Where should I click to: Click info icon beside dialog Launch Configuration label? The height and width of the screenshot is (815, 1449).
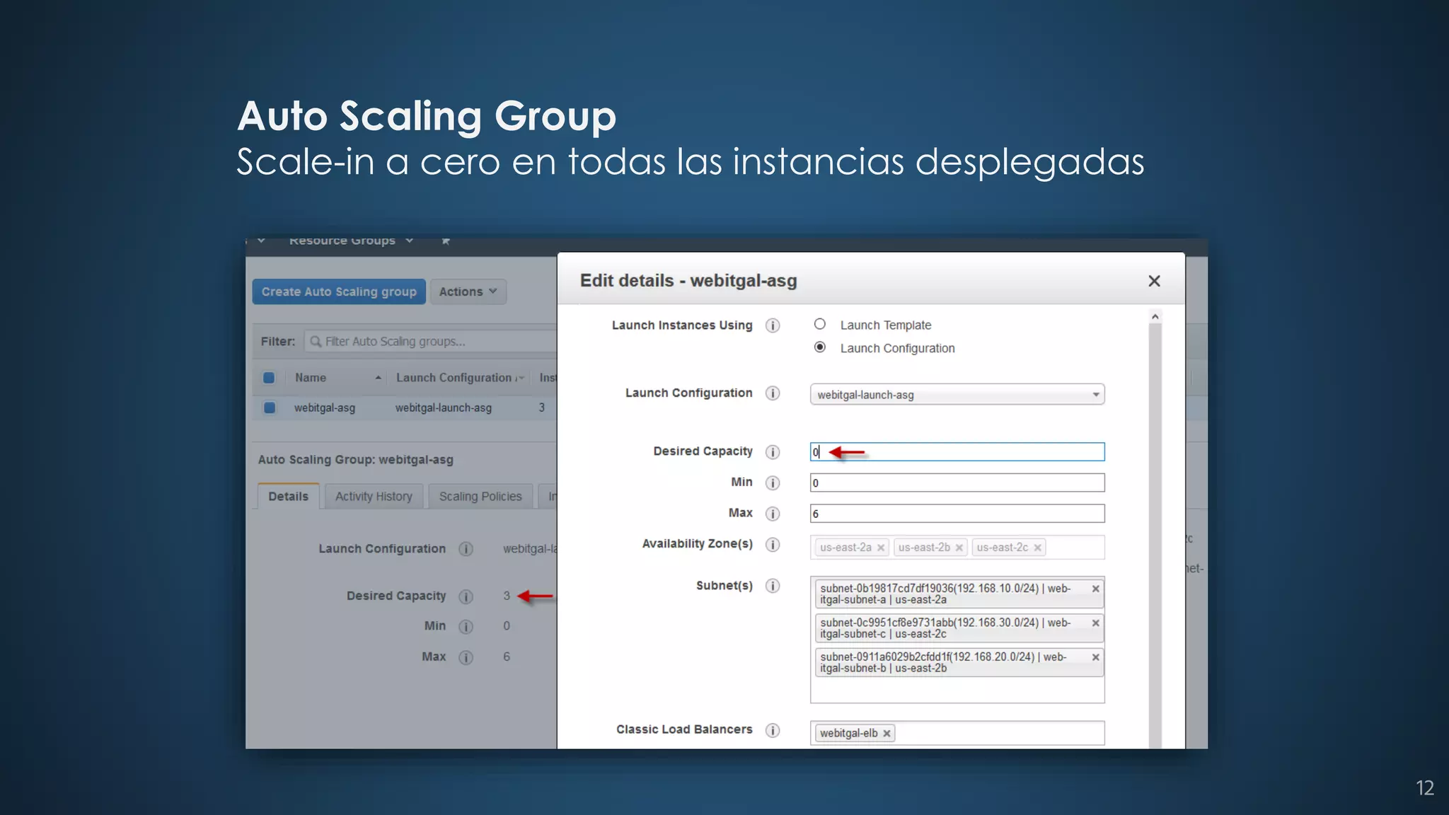tap(773, 393)
